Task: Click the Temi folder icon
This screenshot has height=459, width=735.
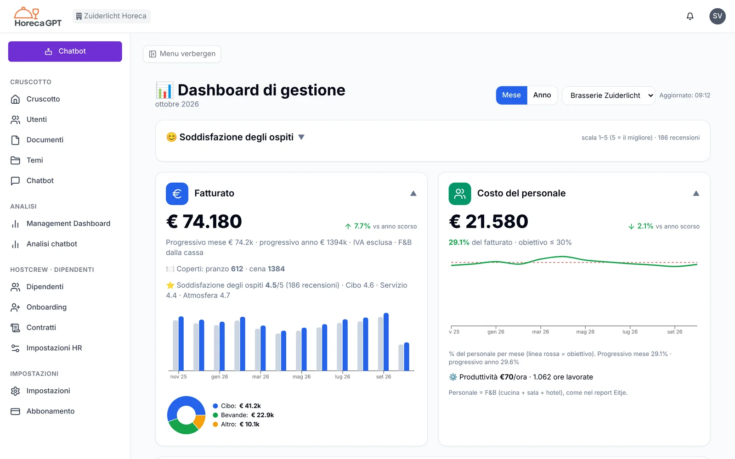Action: (15, 160)
